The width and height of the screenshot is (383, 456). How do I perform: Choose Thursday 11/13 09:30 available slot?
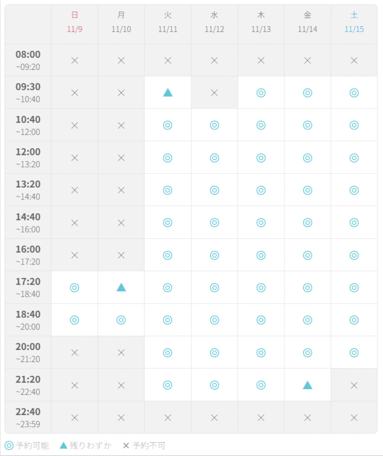coord(261,93)
